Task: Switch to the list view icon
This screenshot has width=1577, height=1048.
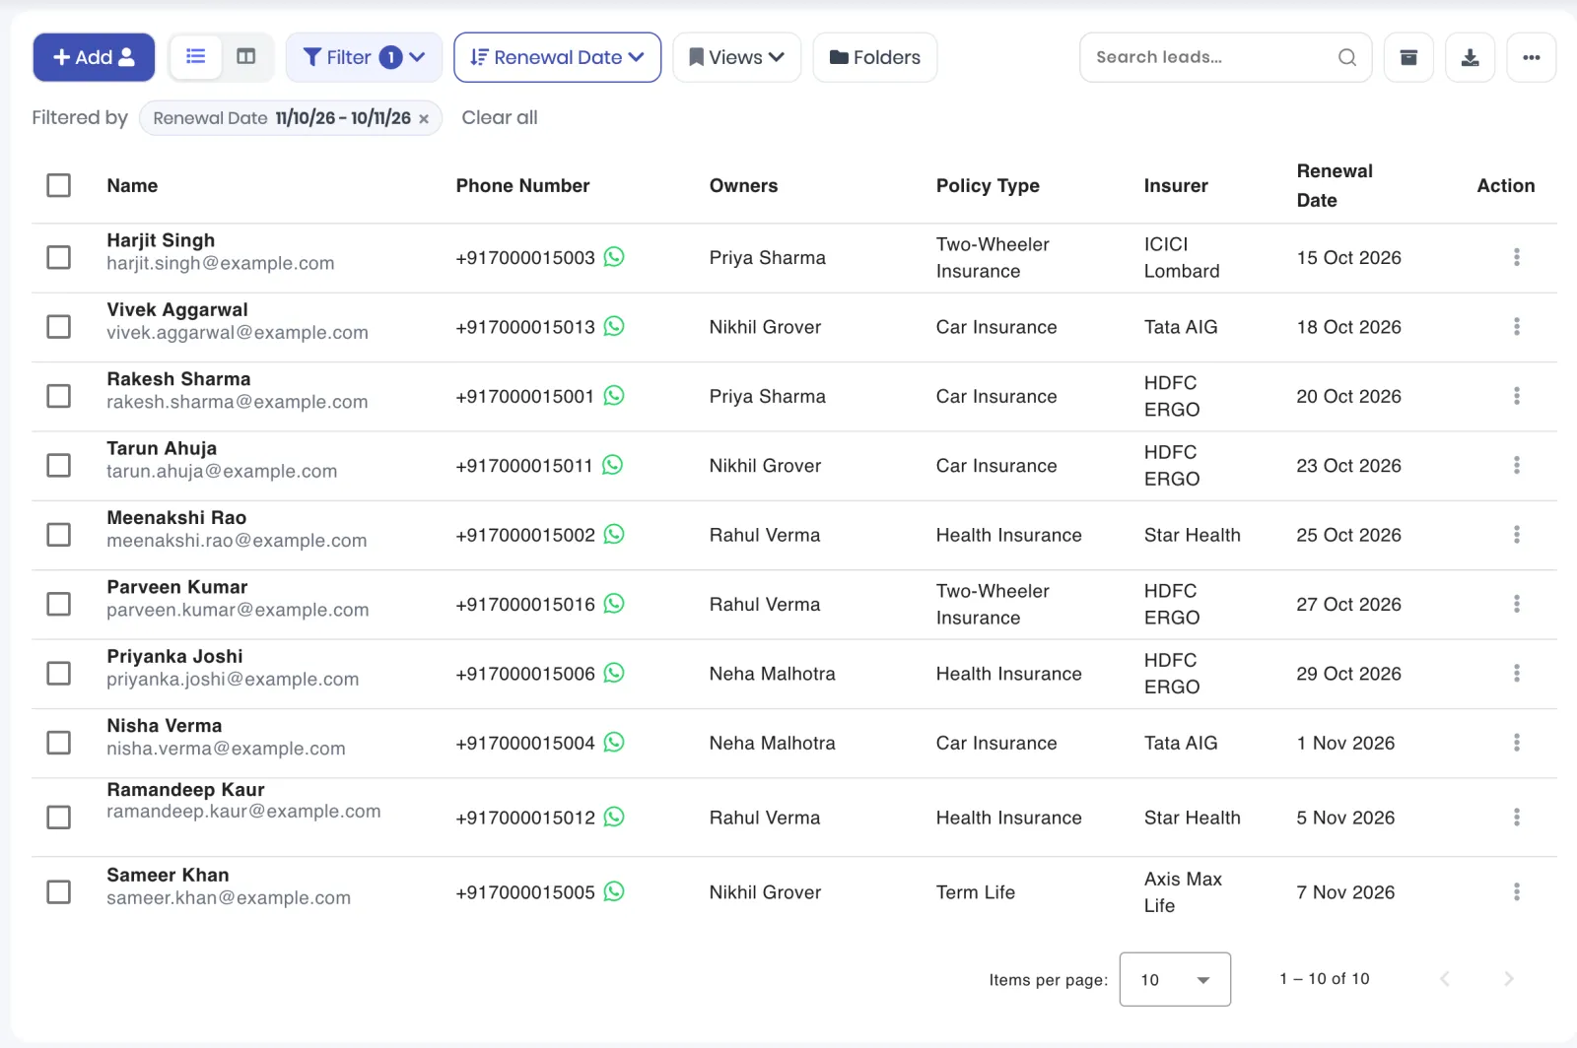Action: tap(196, 57)
